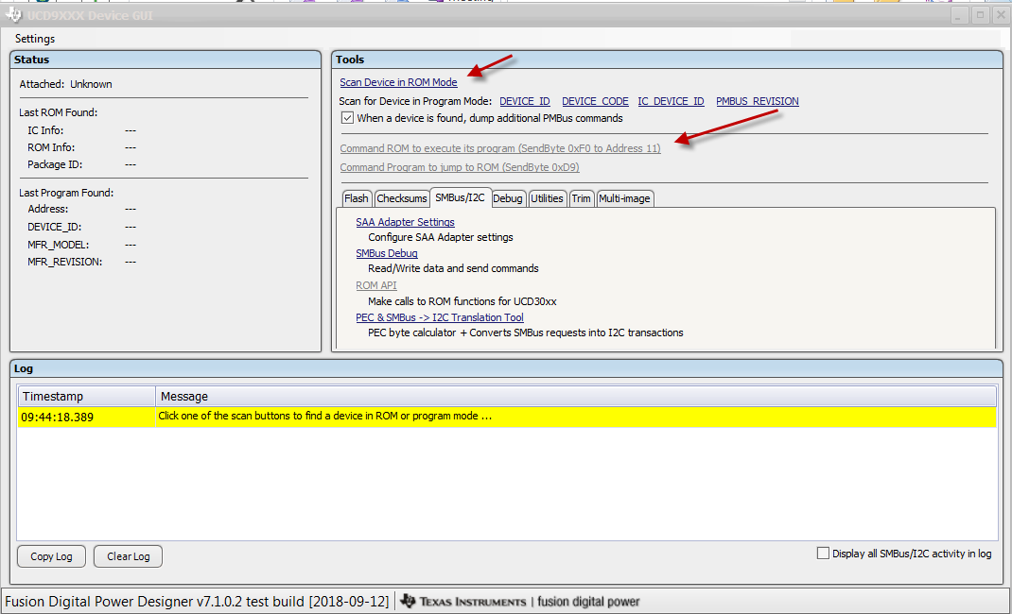Click Command Program to jump to ROM
Viewport: 1012px width, 614px height.
(x=460, y=167)
